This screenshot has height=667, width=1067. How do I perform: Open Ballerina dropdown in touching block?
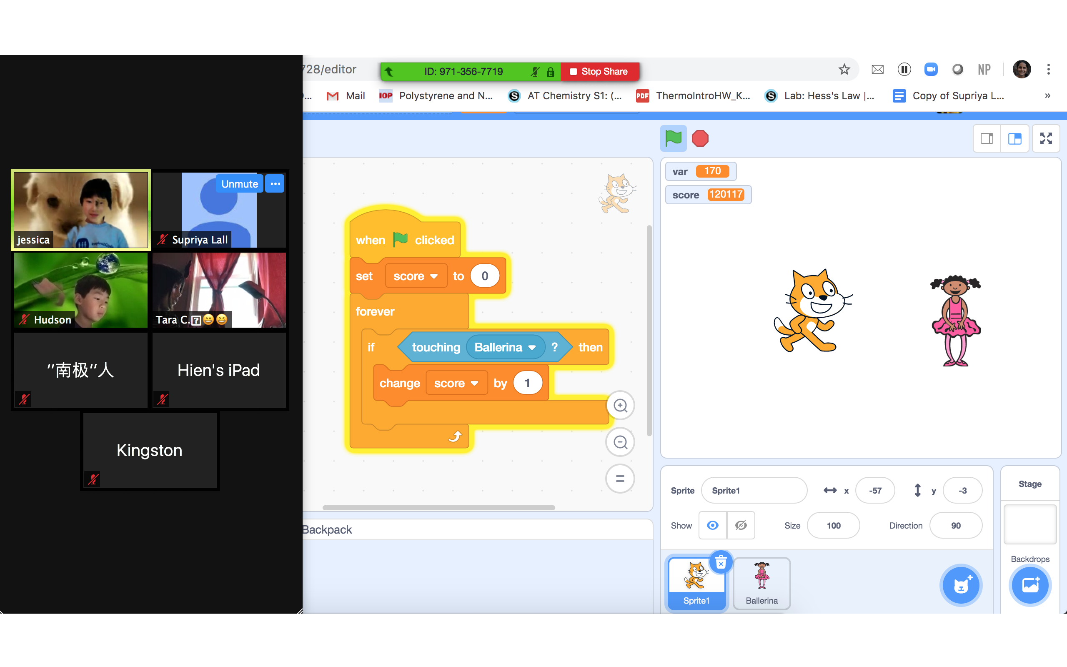point(532,348)
